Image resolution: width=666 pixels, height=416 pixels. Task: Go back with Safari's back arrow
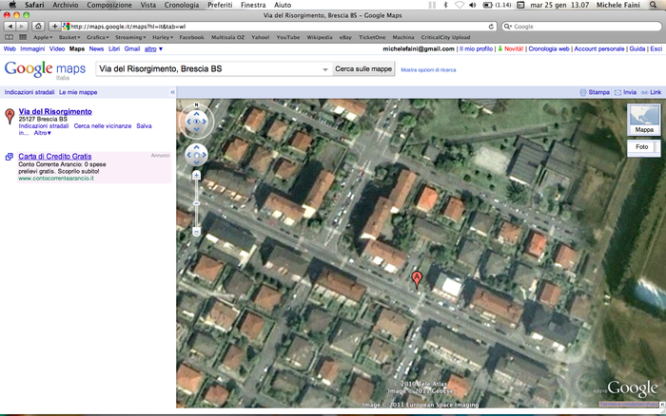[10, 27]
